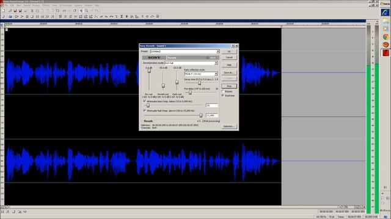This screenshot has height=219, width=391.
Task: Click the Early out slider handle
Action: point(177,82)
